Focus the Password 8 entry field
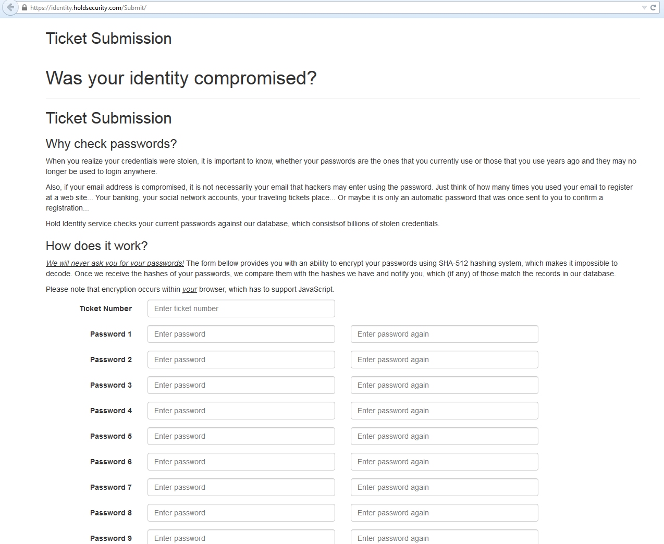Image resolution: width=664 pixels, height=544 pixels. [241, 513]
